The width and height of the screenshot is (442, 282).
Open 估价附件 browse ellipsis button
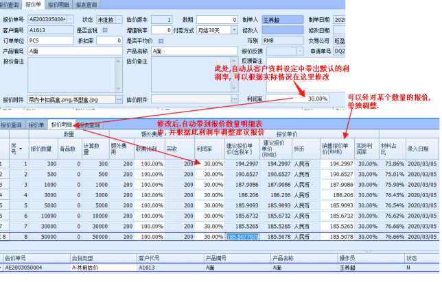pos(235,99)
